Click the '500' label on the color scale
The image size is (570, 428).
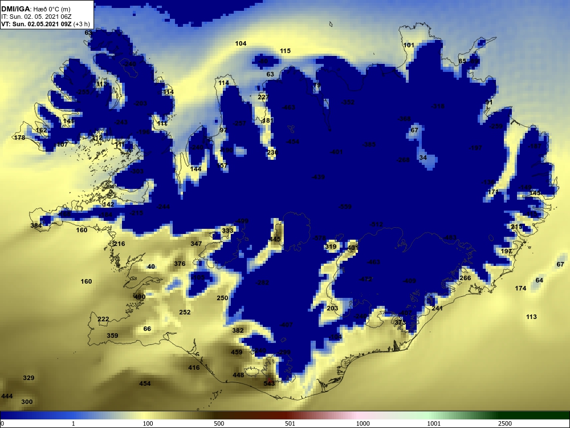click(219, 423)
